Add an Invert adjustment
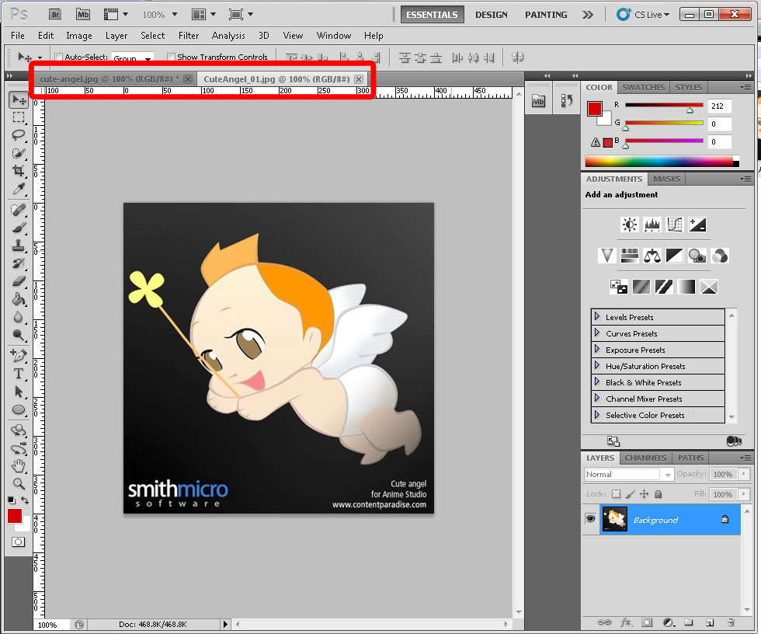The image size is (761, 634). pos(619,287)
